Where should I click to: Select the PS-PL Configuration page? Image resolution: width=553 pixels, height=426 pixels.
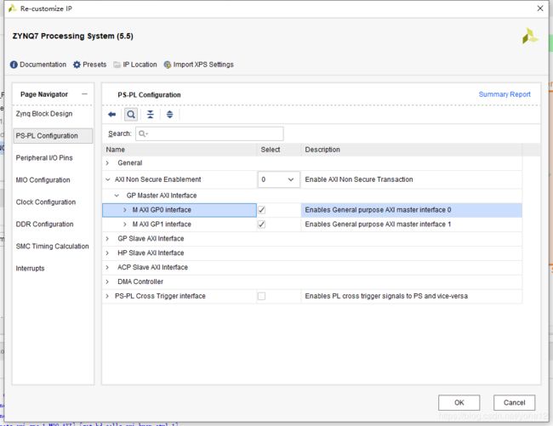[x=53, y=136]
